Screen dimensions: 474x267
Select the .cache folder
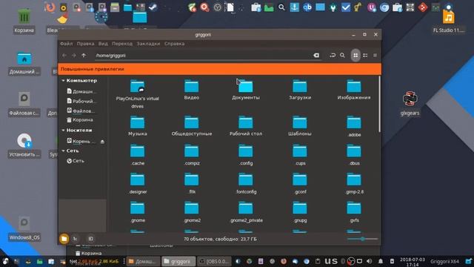(x=138, y=155)
